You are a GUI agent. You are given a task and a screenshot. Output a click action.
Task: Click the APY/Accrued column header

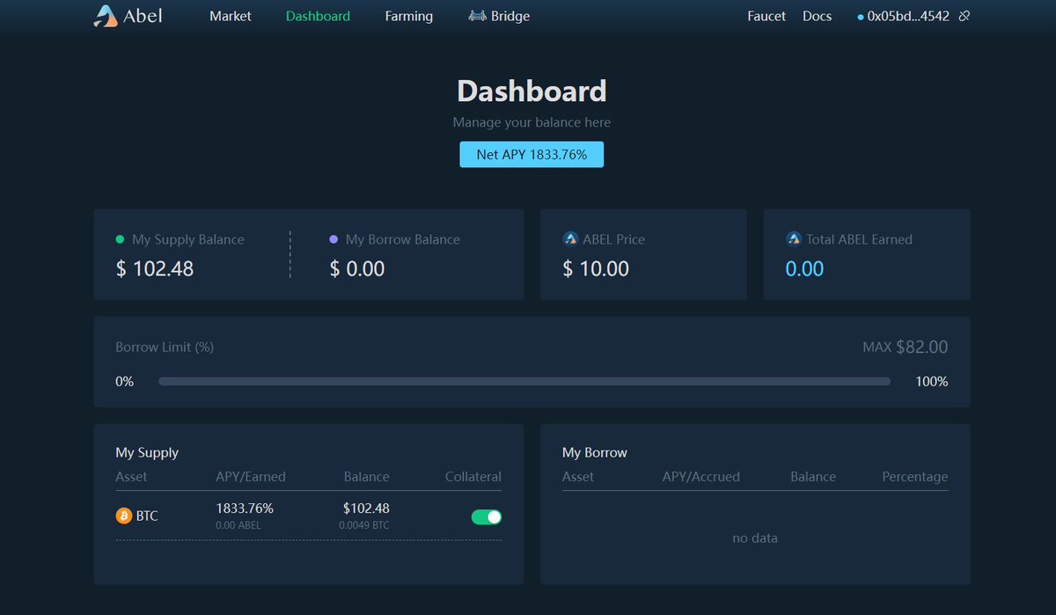click(701, 476)
